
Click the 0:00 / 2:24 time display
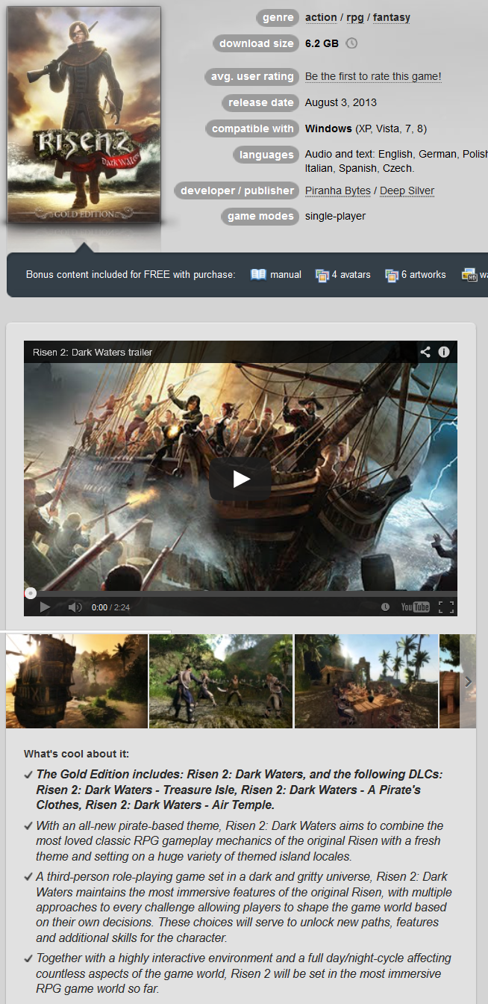pos(110,607)
